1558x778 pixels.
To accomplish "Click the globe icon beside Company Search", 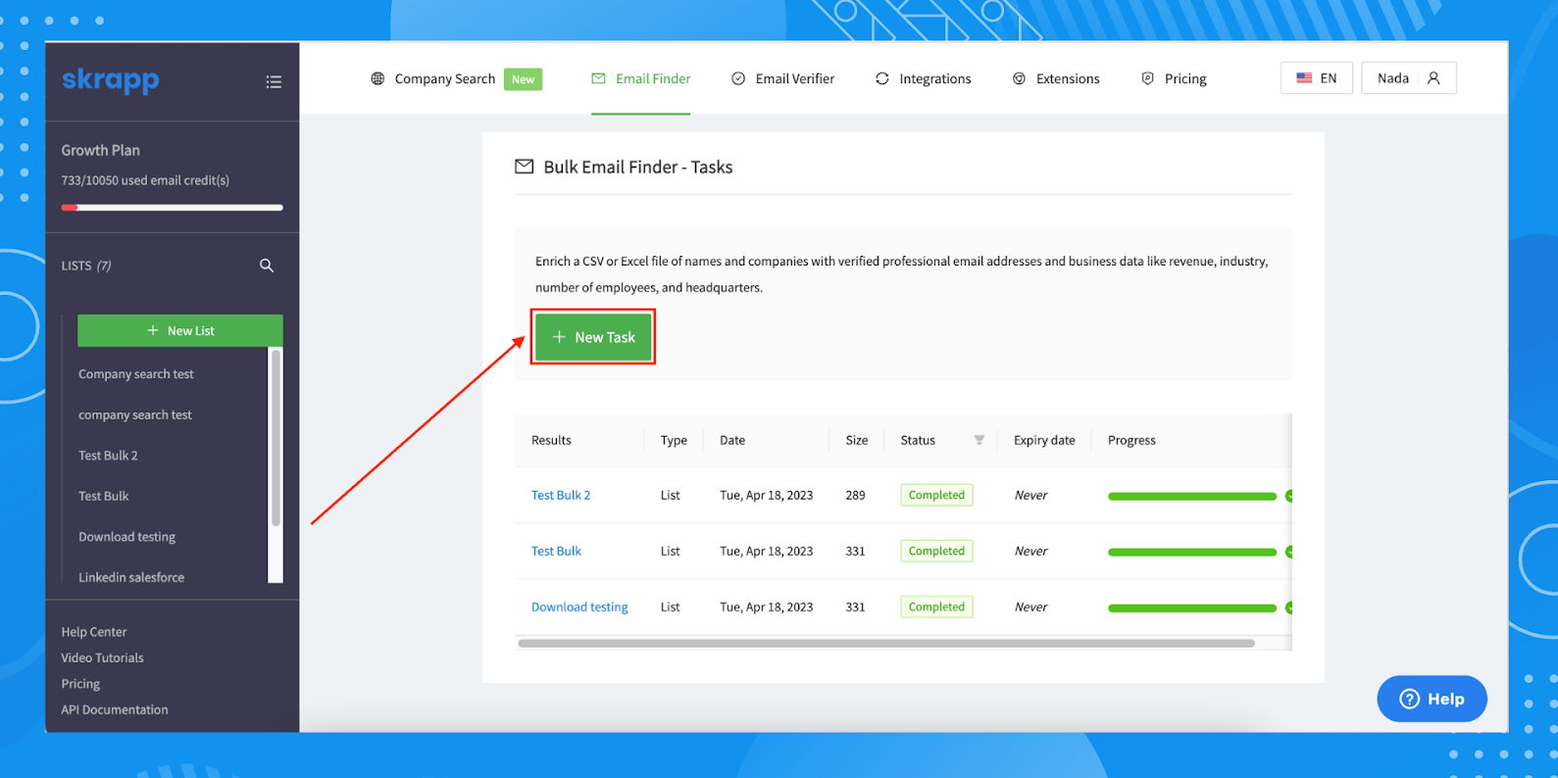I will click(377, 78).
